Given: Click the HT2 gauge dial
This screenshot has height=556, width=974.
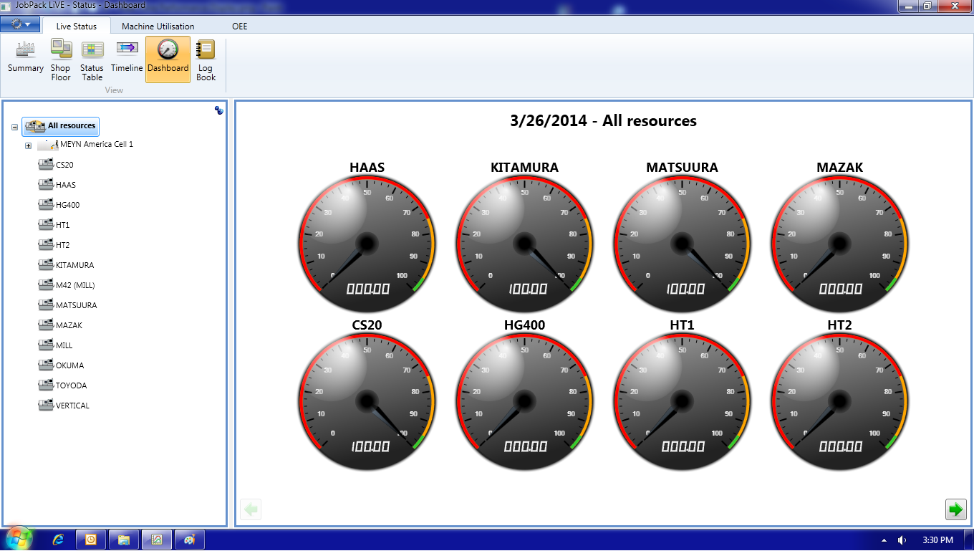Looking at the screenshot, I should pos(839,401).
